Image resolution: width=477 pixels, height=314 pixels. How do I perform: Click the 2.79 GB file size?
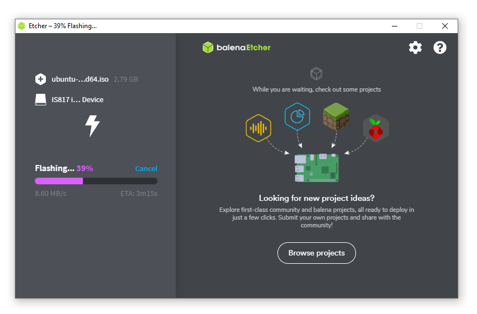[126, 79]
